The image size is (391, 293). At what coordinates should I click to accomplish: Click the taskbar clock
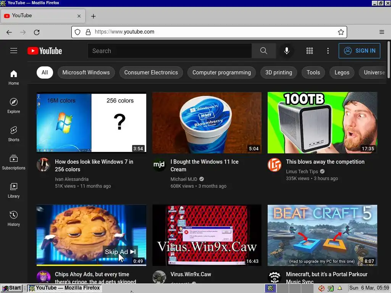(369, 288)
